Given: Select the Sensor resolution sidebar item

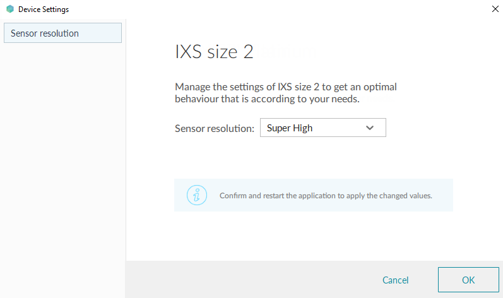Looking at the screenshot, I should (62, 33).
